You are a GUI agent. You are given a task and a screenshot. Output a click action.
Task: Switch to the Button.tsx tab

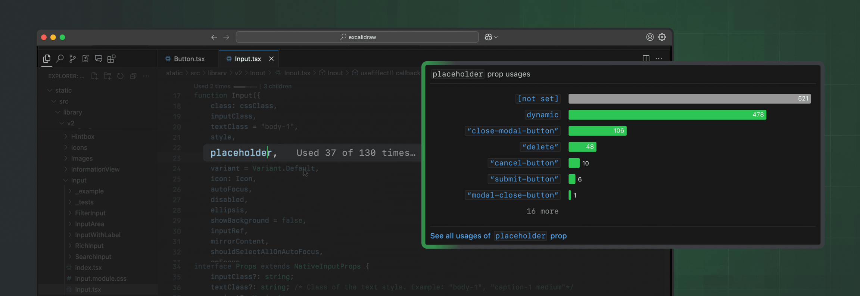pyautogui.click(x=189, y=59)
